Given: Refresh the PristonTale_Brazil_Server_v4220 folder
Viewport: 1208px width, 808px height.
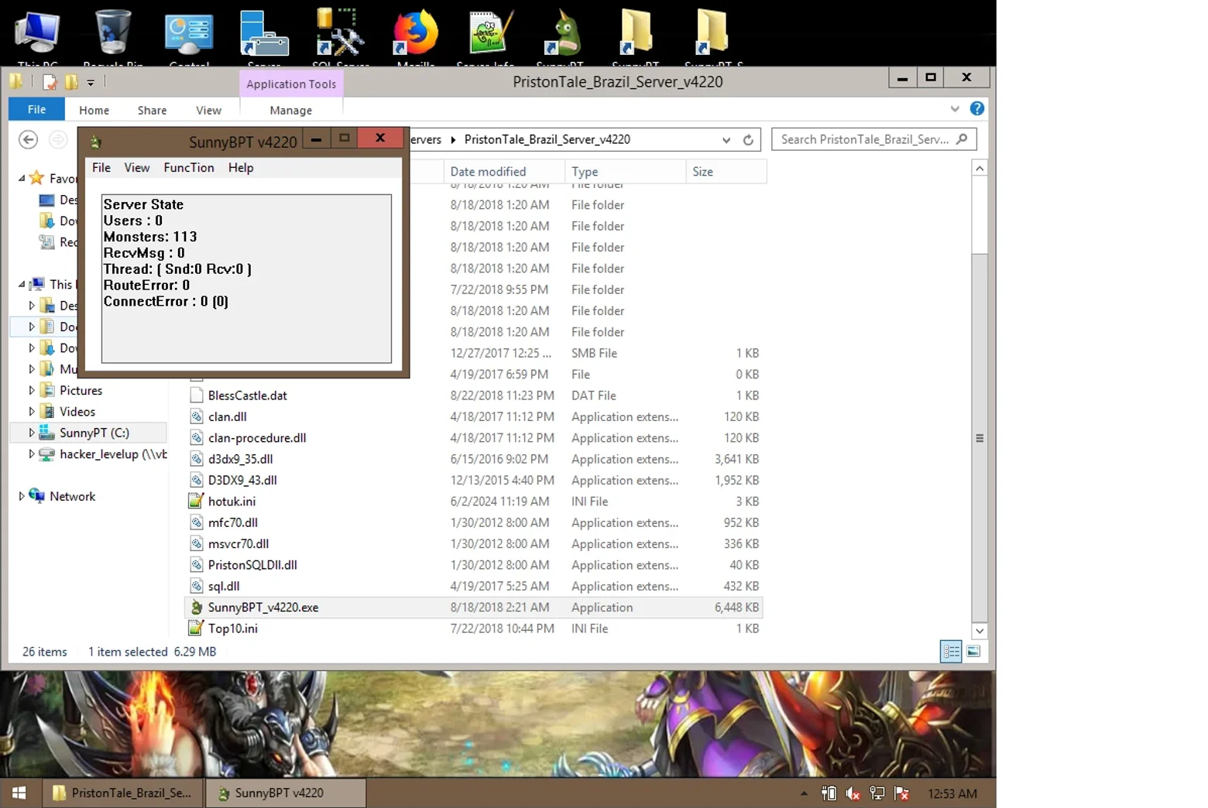Looking at the screenshot, I should click(748, 140).
